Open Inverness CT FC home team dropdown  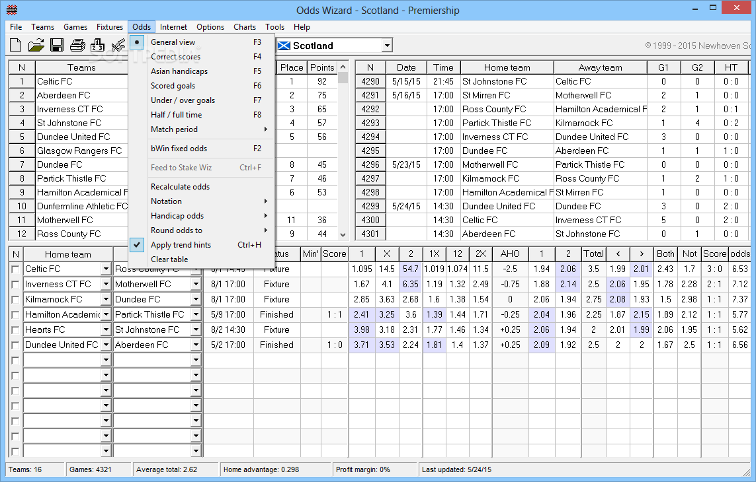pyautogui.click(x=106, y=284)
